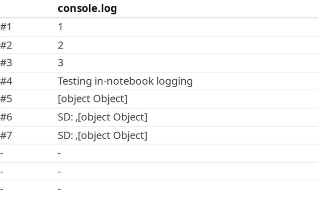
Task: Click the first empty dash index below #7
Action: coord(1,153)
